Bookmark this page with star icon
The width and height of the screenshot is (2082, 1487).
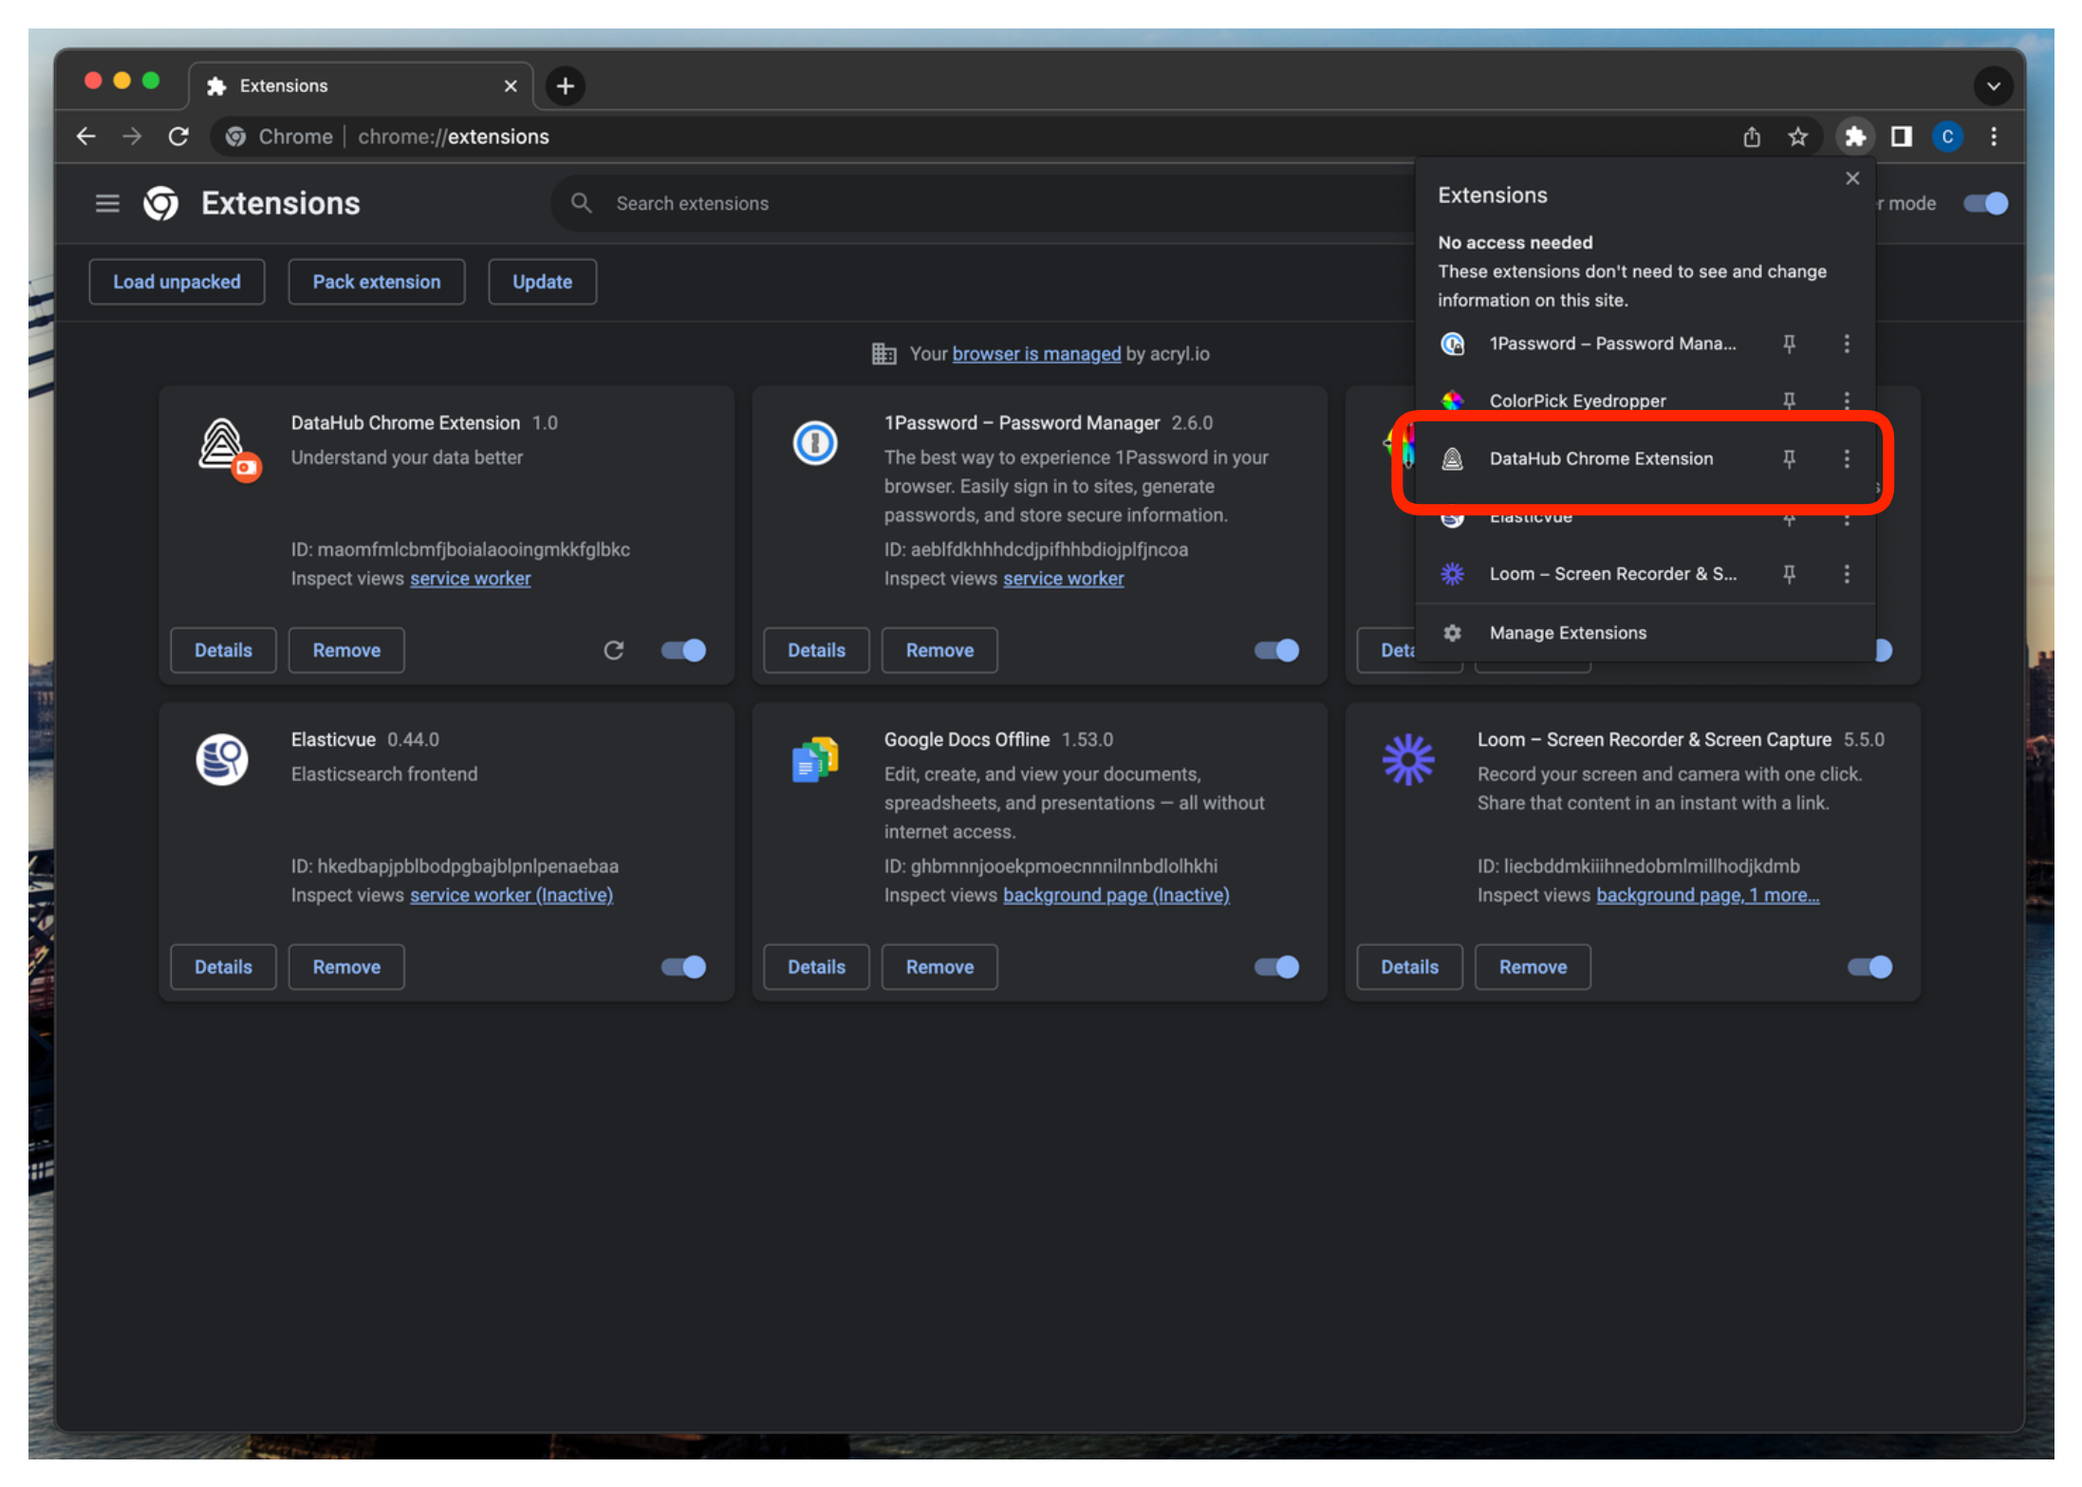click(1797, 137)
